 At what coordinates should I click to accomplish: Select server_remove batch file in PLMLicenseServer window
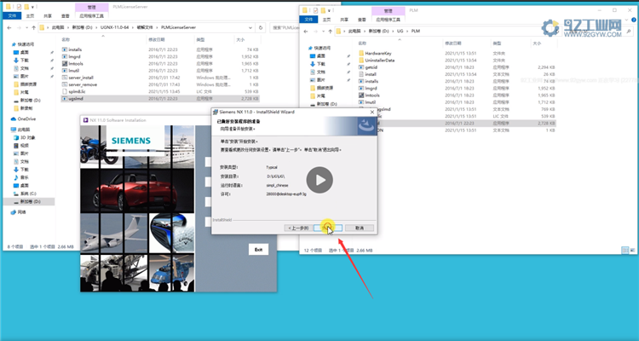(160, 84)
